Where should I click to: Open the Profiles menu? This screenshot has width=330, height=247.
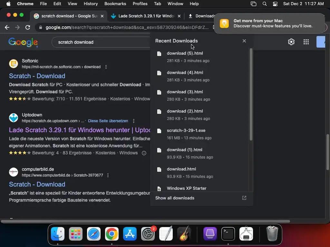(x=140, y=4)
